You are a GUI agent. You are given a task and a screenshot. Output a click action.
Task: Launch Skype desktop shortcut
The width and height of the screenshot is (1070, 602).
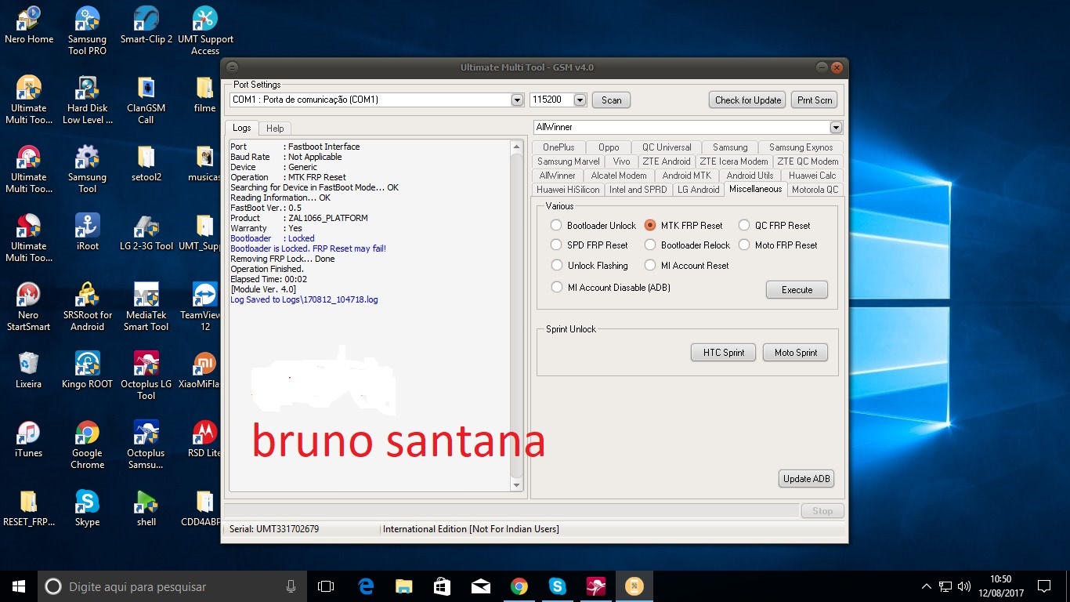pos(87,508)
